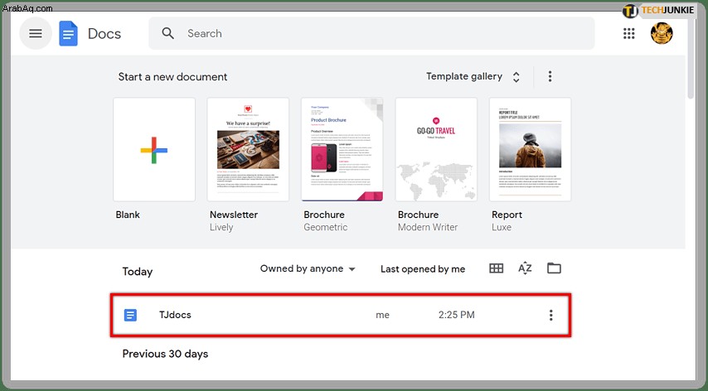Screen dimensions: 708x391
Task: Click the TJdocs document file icon
Action: [x=130, y=315]
